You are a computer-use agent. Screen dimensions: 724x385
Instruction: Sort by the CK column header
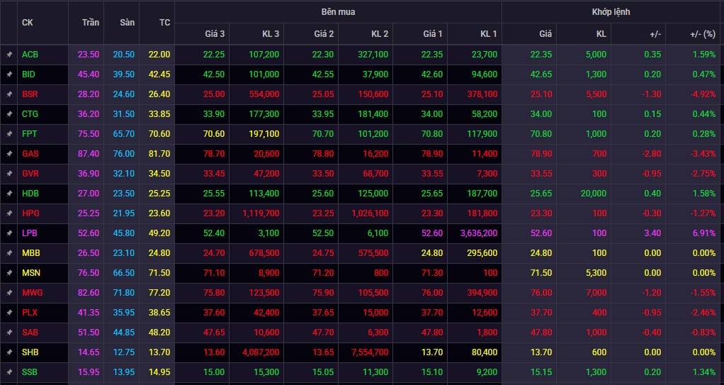[x=27, y=22]
